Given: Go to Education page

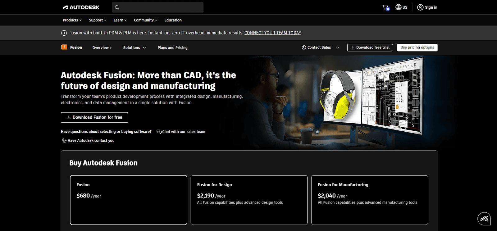Looking at the screenshot, I should [173, 20].
